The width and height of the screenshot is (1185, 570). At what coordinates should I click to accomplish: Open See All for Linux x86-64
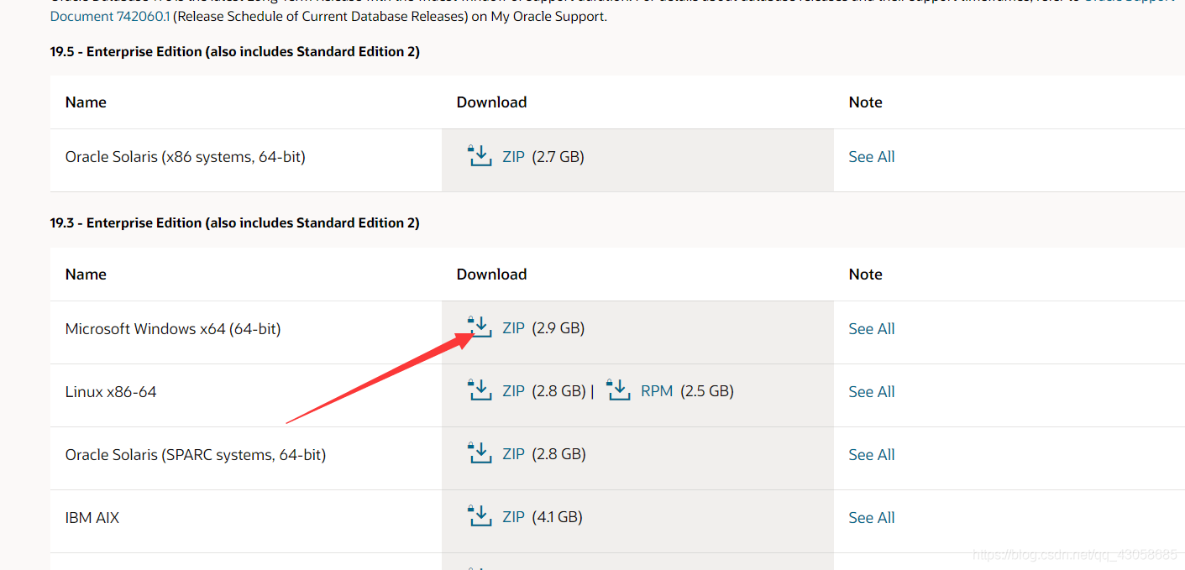[x=872, y=392]
